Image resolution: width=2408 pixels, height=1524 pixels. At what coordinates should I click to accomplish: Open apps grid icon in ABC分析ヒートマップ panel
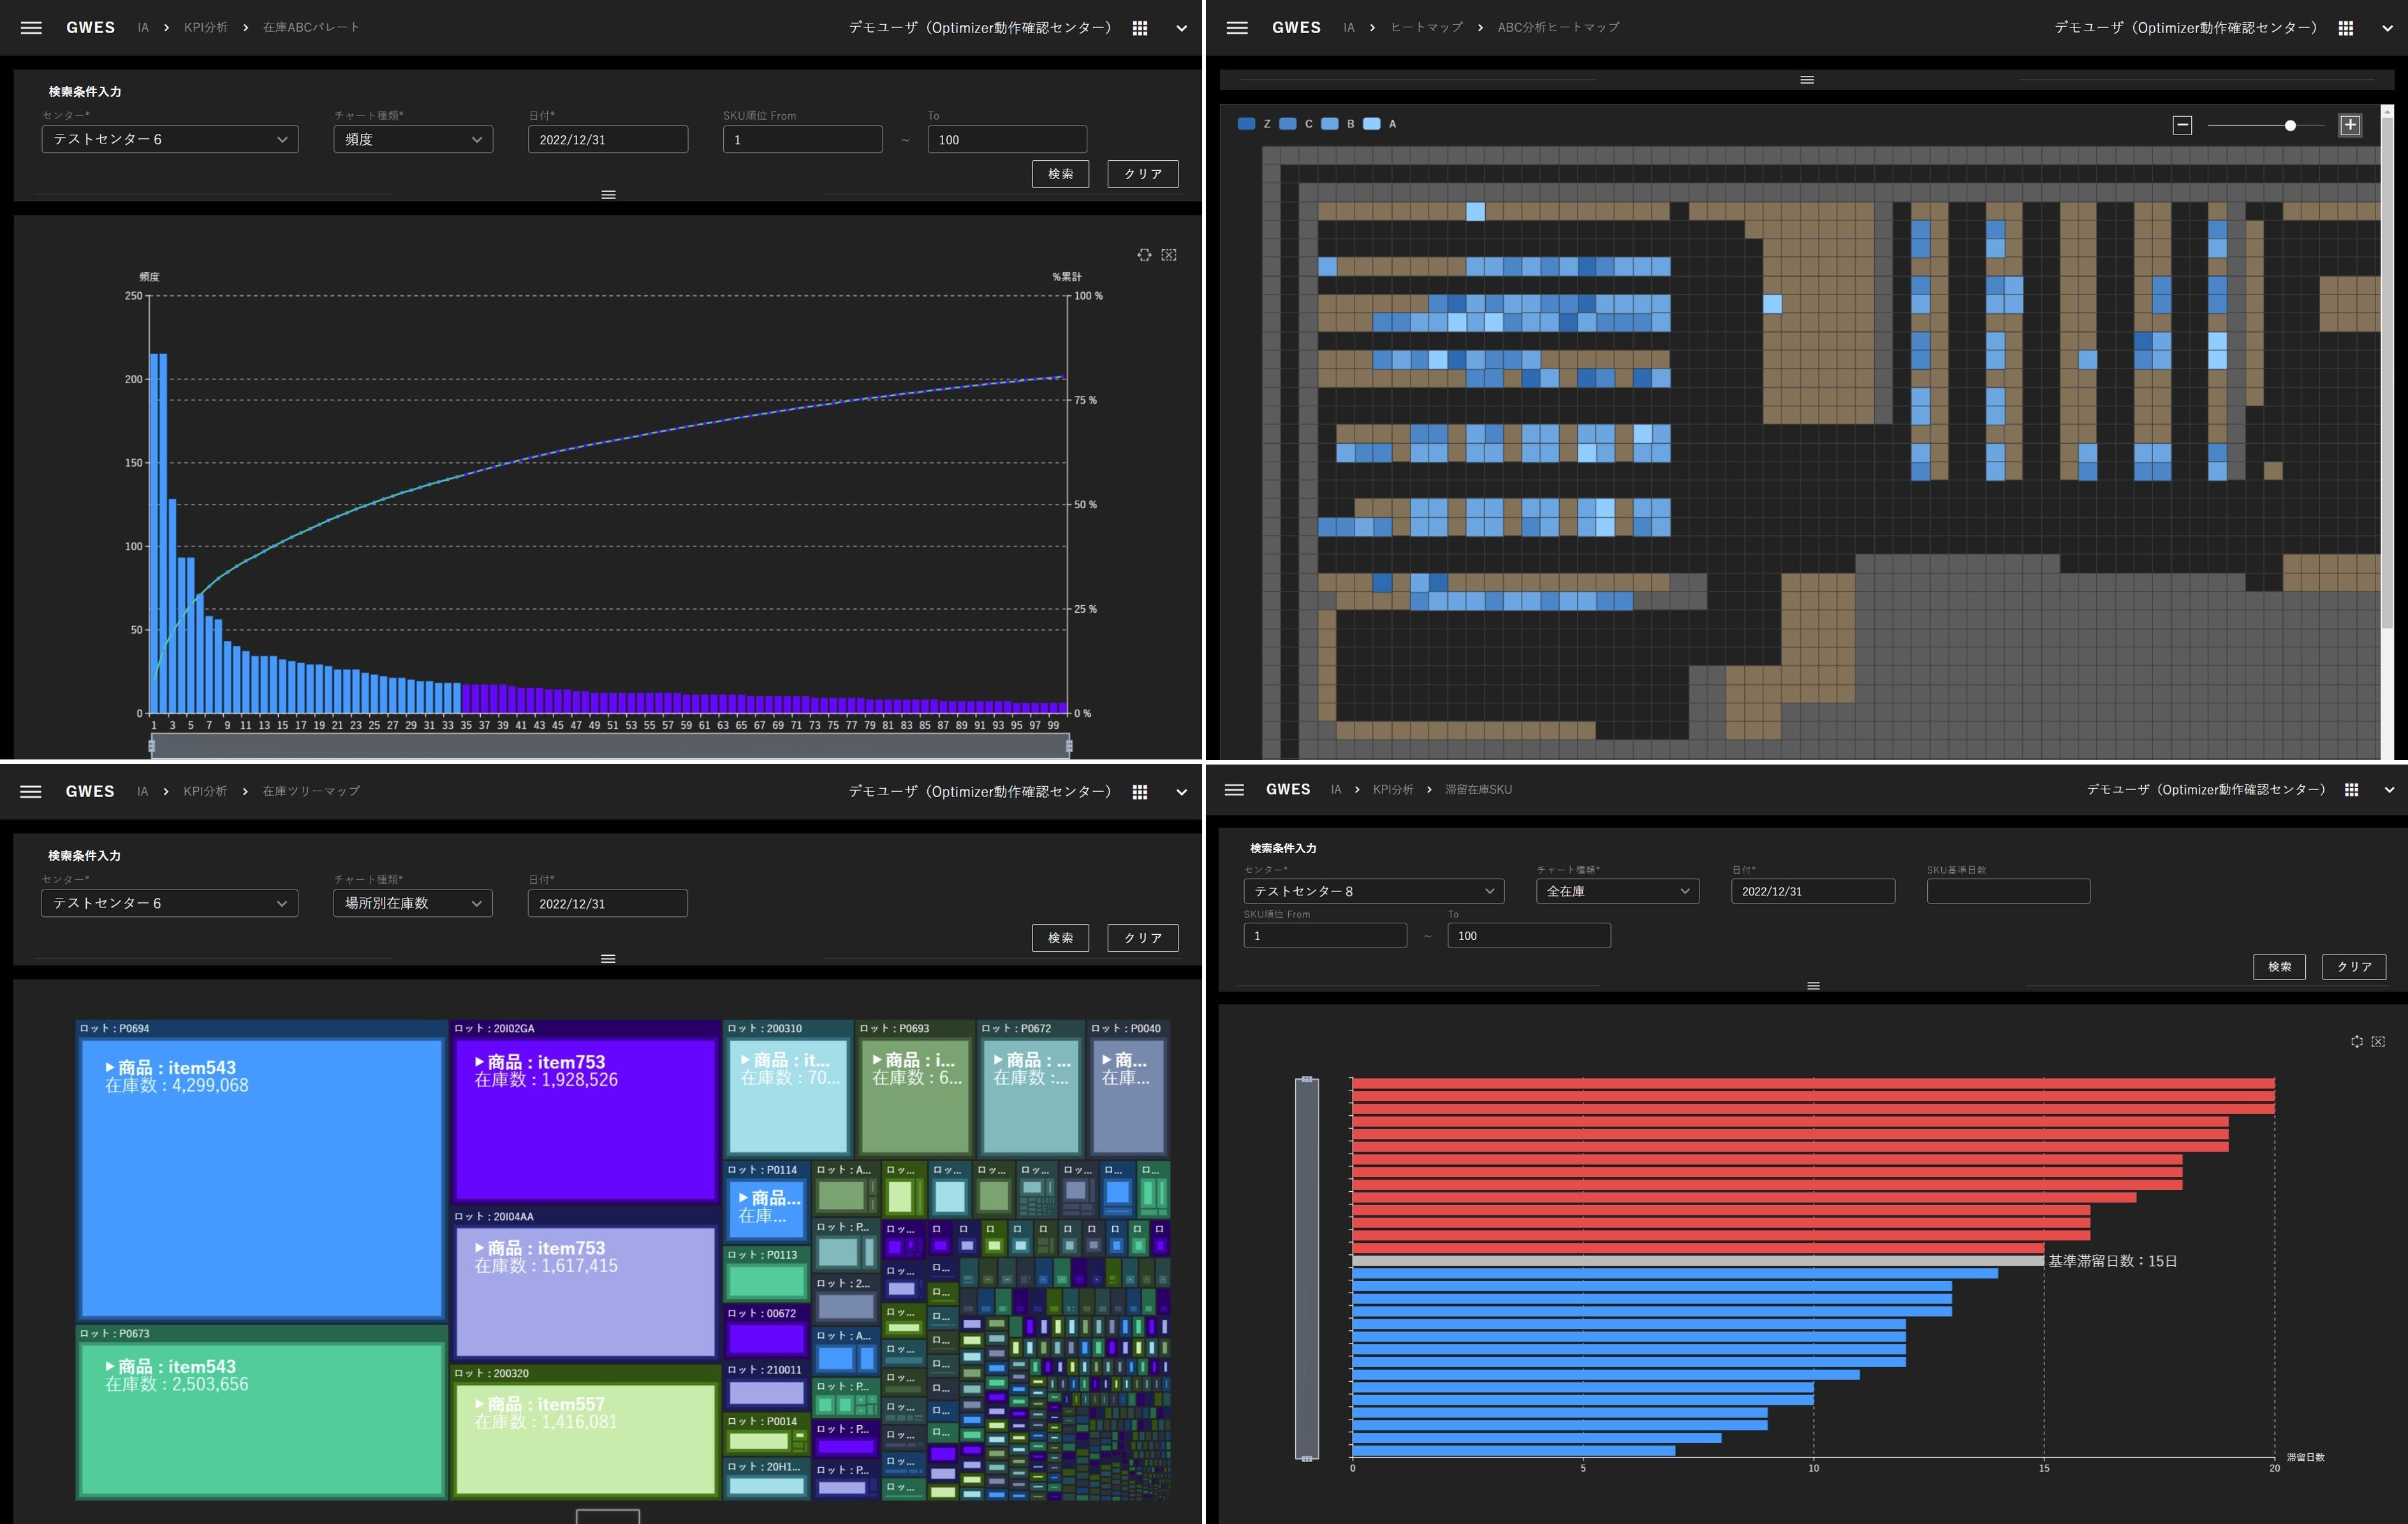click(2345, 28)
